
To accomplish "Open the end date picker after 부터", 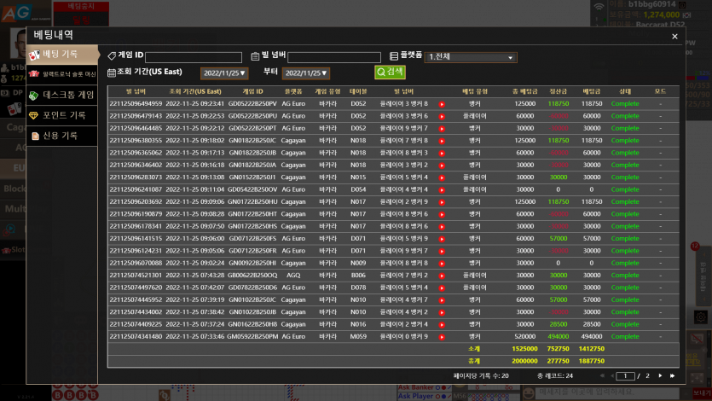I will (306, 73).
